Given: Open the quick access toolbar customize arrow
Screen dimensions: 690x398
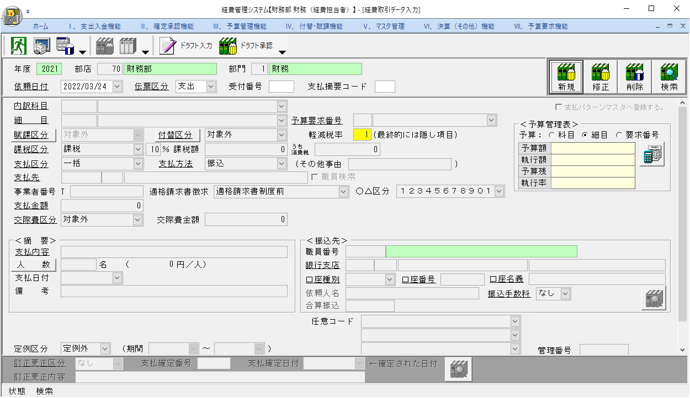Looking at the screenshot, I should tap(28, 11).
